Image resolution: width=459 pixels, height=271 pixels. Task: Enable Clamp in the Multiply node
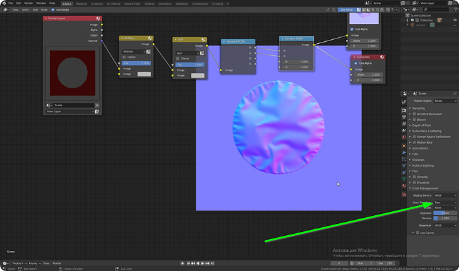[x=124, y=57]
